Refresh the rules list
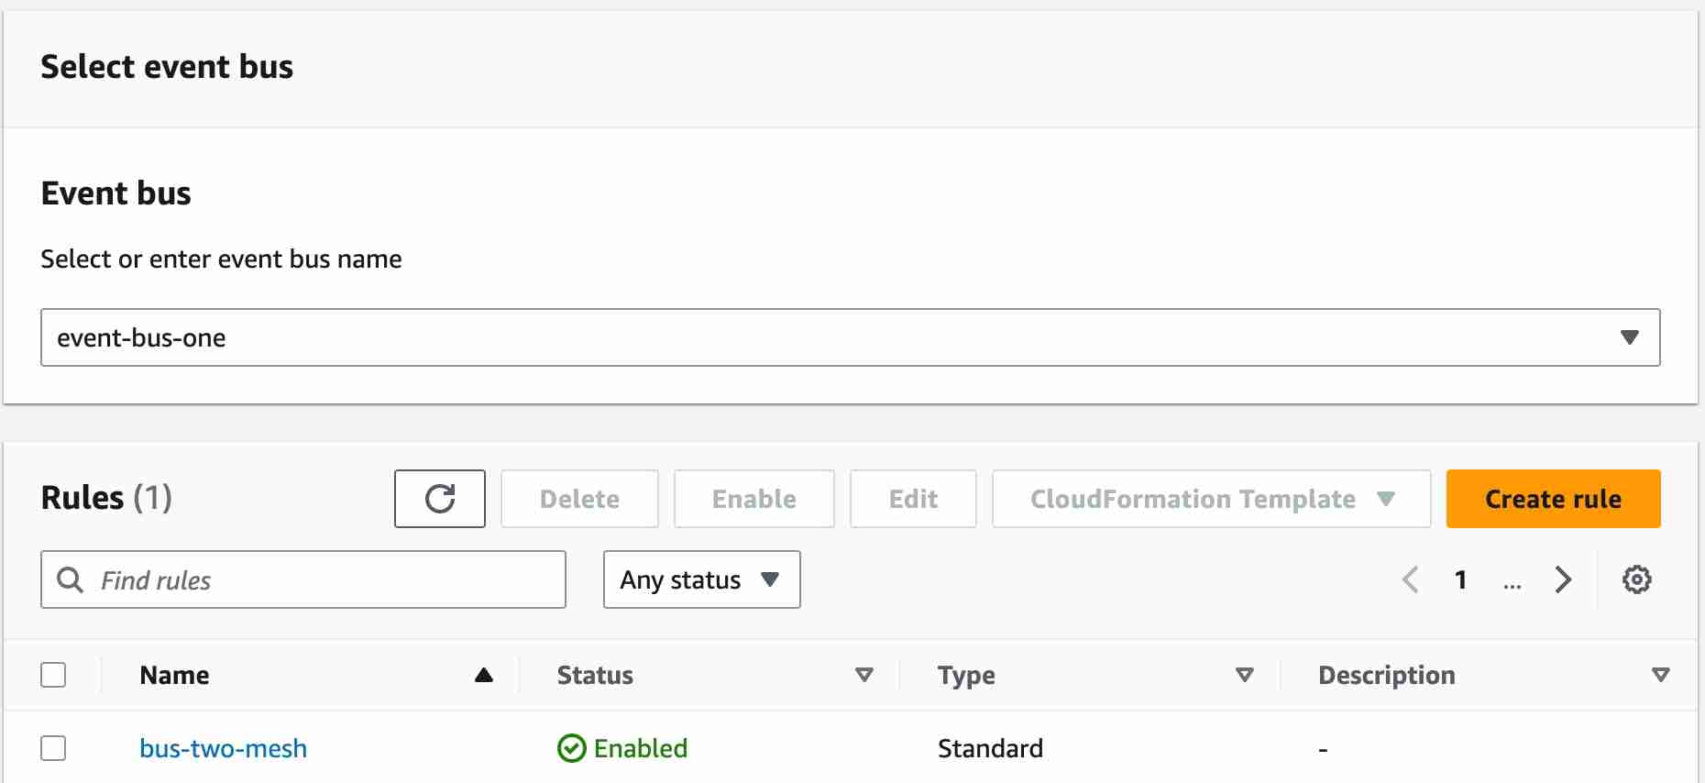 point(440,499)
